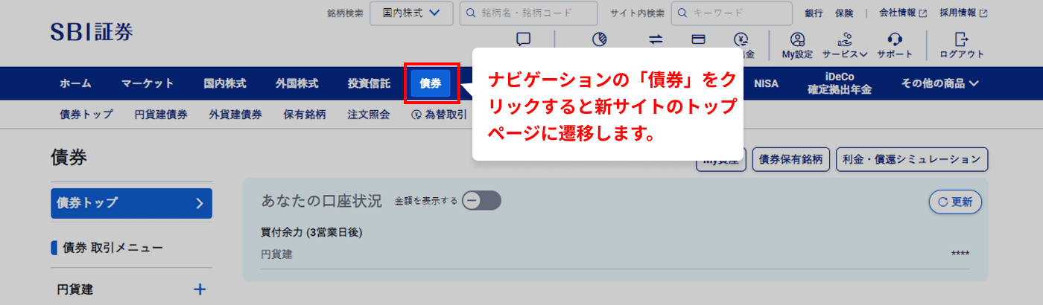The image size is (1043, 305).
Task: Focus the キーワード site search field
Action: pos(732,13)
